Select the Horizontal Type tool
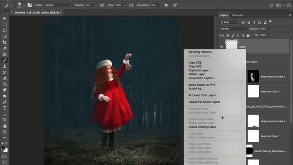The image size is (293, 165). [x=5, y=108]
